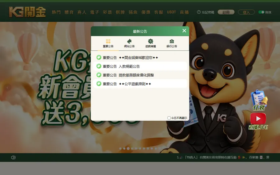
Task: Open the 直播 menu
Action: pyautogui.click(x=184, y=12)
